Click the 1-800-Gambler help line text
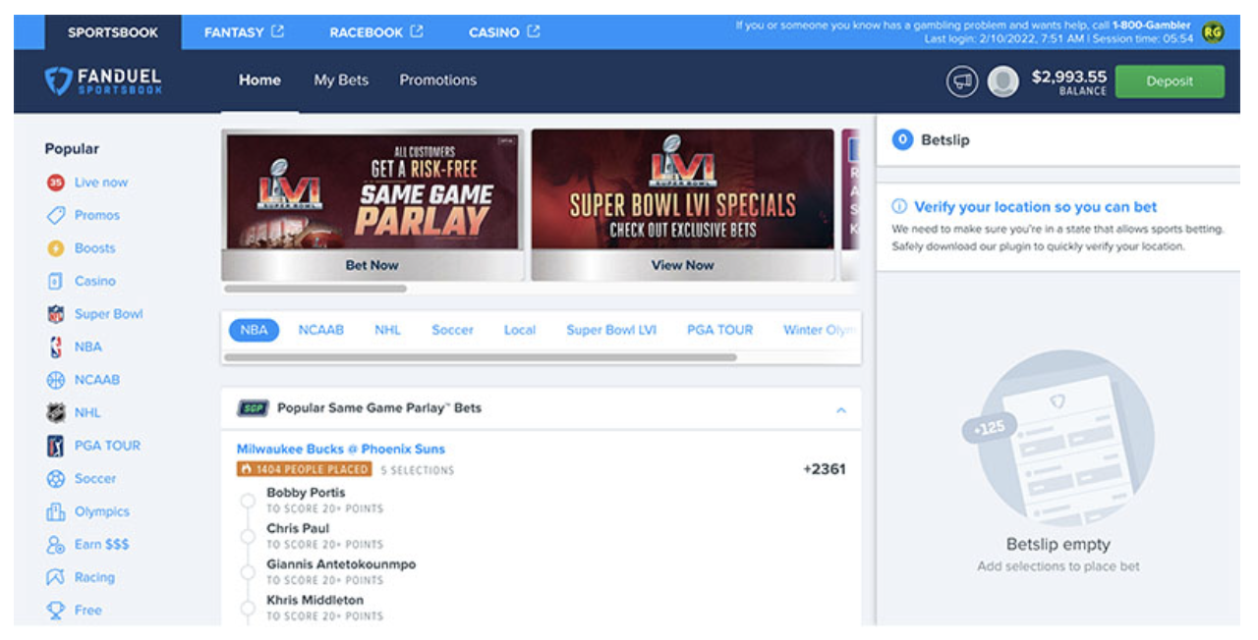Screen dimensions: 1258x640 [x=1152, y=26]
